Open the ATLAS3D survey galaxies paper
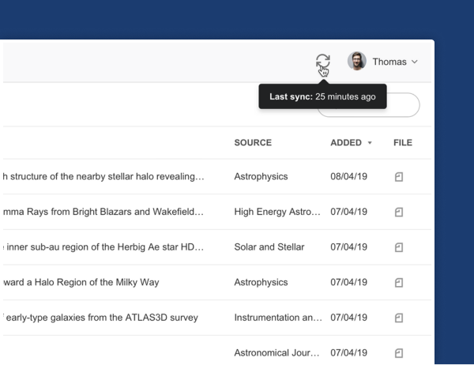 99,318
